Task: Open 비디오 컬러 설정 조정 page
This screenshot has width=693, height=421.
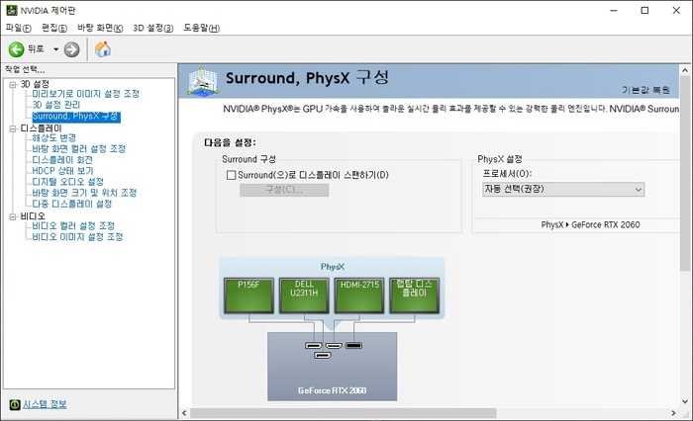Action: point(73,226)
